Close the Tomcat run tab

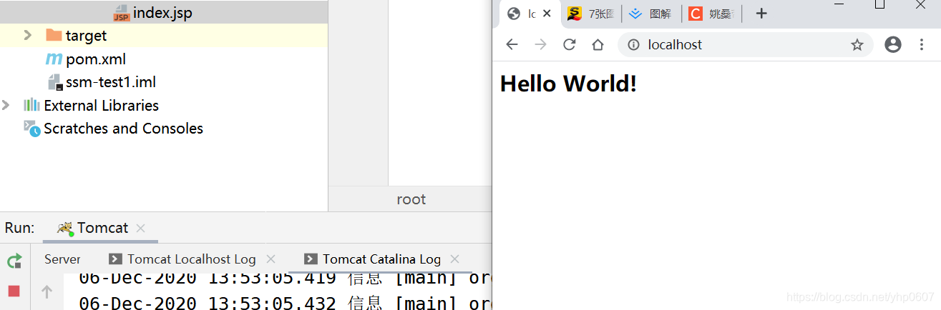[x=141, y=229]
